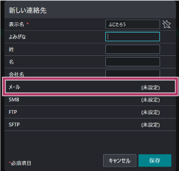Click the (未設定) value for FTP
This screenshot has width=179, height=171.
(150, 113)
